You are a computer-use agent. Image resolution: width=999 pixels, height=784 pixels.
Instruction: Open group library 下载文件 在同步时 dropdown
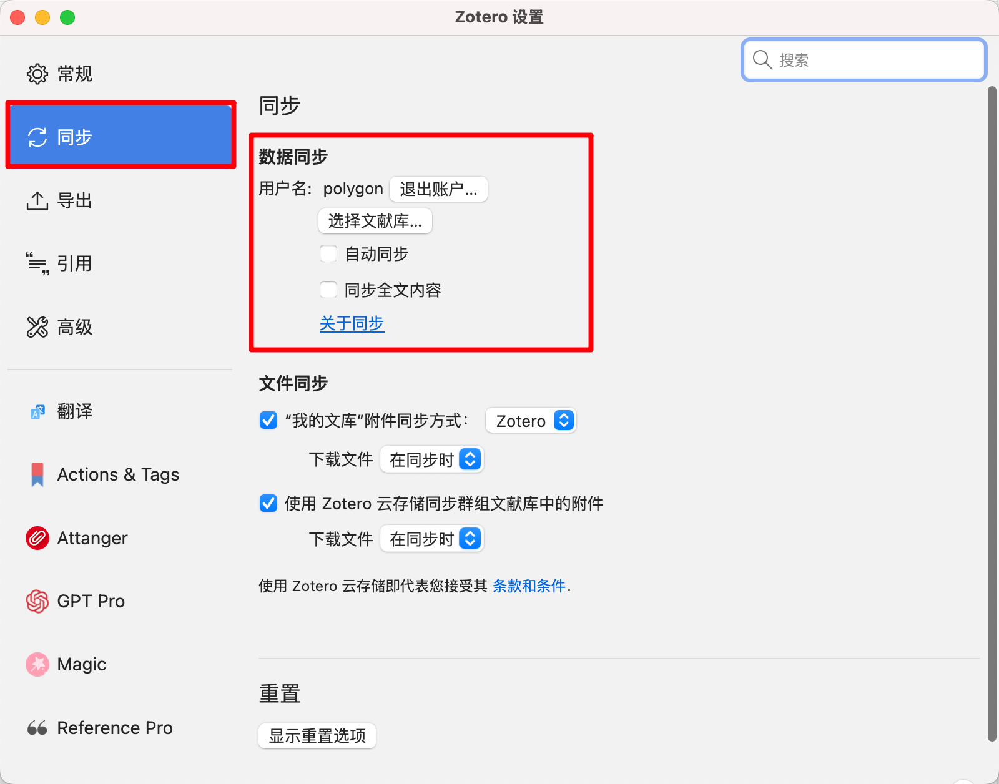(432, 539)
